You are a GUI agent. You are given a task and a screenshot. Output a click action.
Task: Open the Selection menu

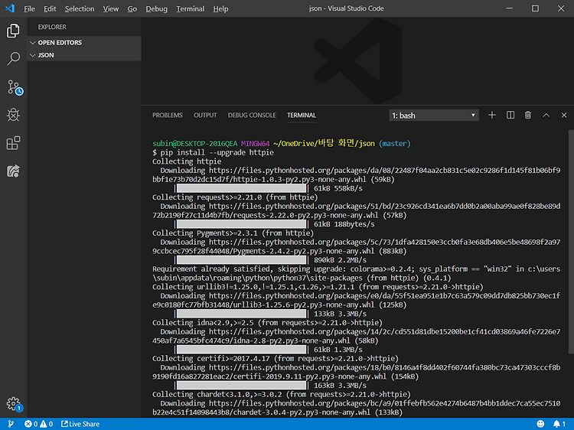pos(80,8)
